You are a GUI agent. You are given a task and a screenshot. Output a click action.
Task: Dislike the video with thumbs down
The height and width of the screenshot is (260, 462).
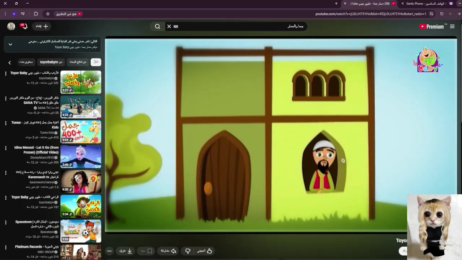click(188, 251)
